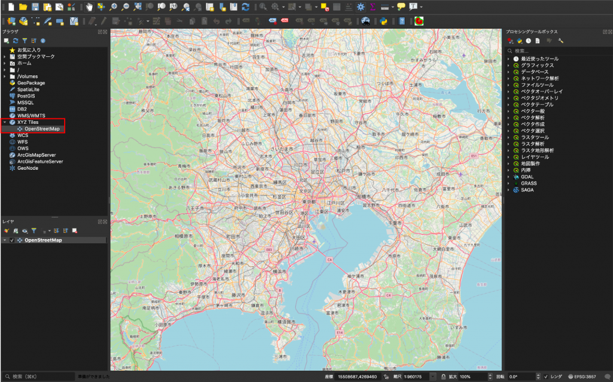Select the text annotation tool

413,7
